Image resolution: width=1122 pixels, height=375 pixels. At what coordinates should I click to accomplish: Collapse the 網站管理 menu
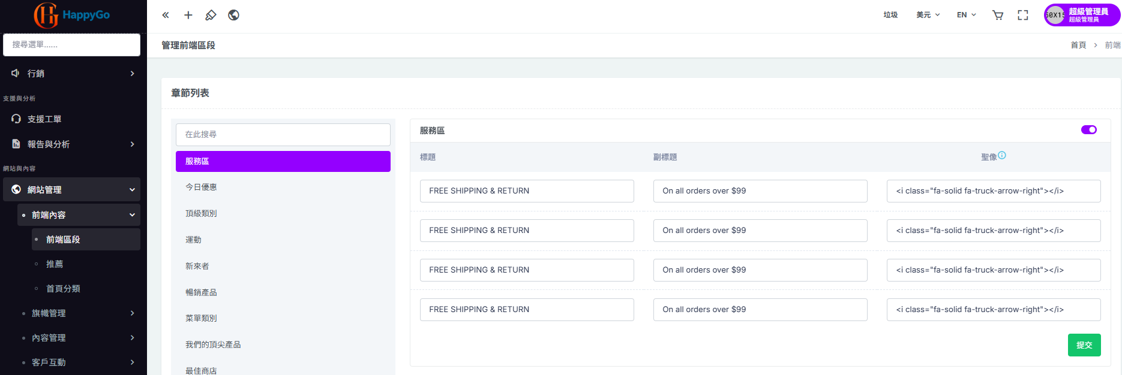coord(72,190)
